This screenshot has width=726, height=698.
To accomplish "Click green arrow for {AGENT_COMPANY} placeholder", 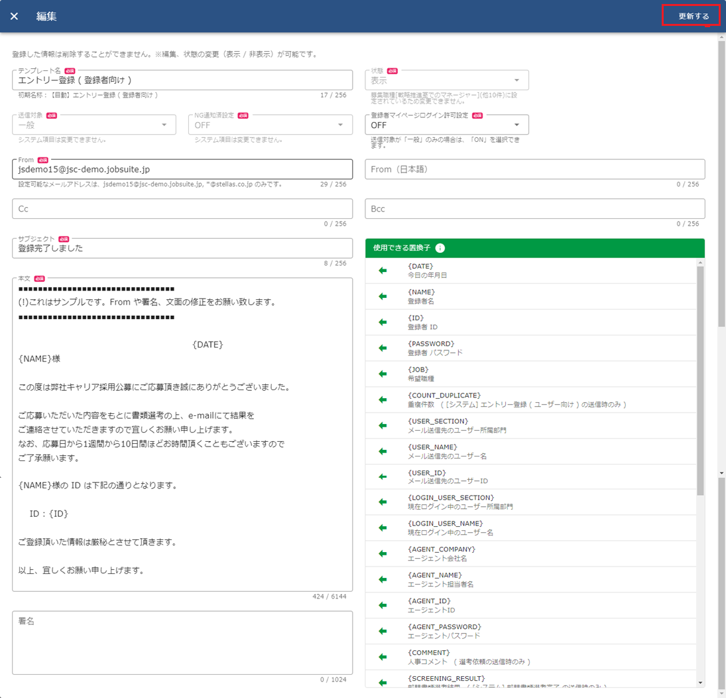I will click(383, 554).
